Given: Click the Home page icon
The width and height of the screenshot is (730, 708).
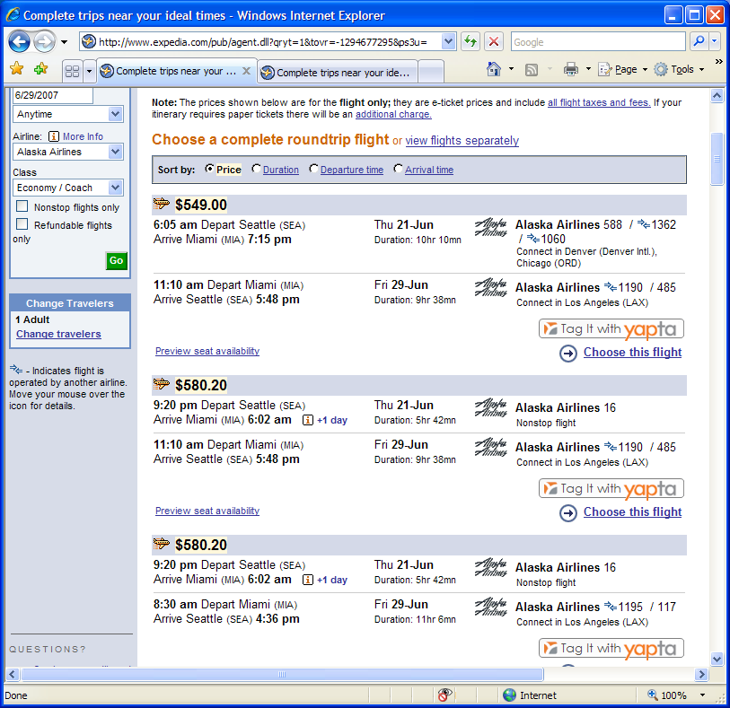Looking at the screenshot, I should (494, 69).
